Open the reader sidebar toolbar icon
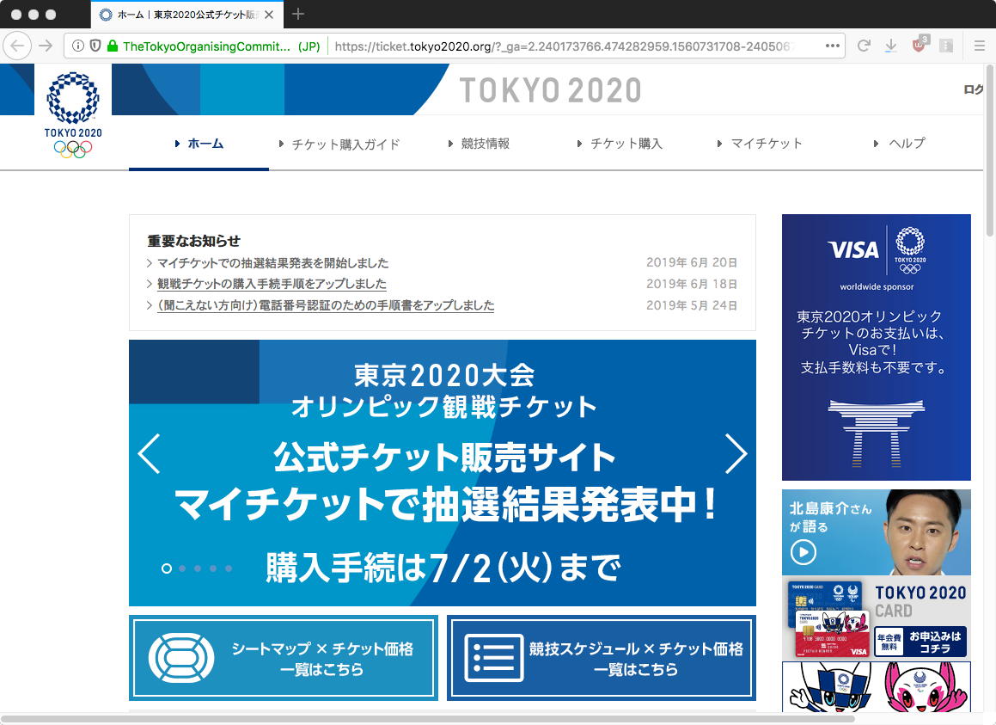996x725 pixels. [946, 46]
